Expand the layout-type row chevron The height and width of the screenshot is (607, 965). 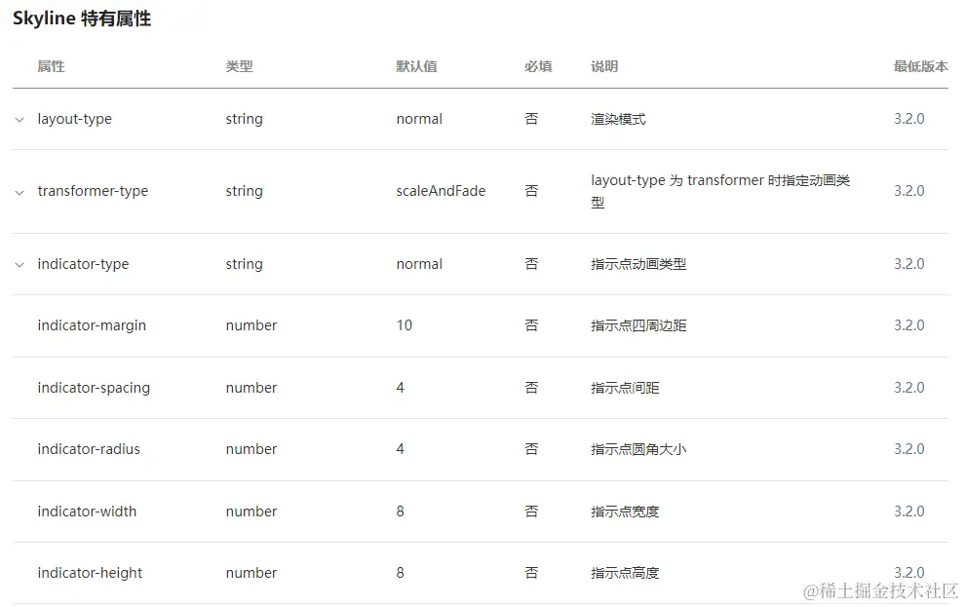(19, 120)
